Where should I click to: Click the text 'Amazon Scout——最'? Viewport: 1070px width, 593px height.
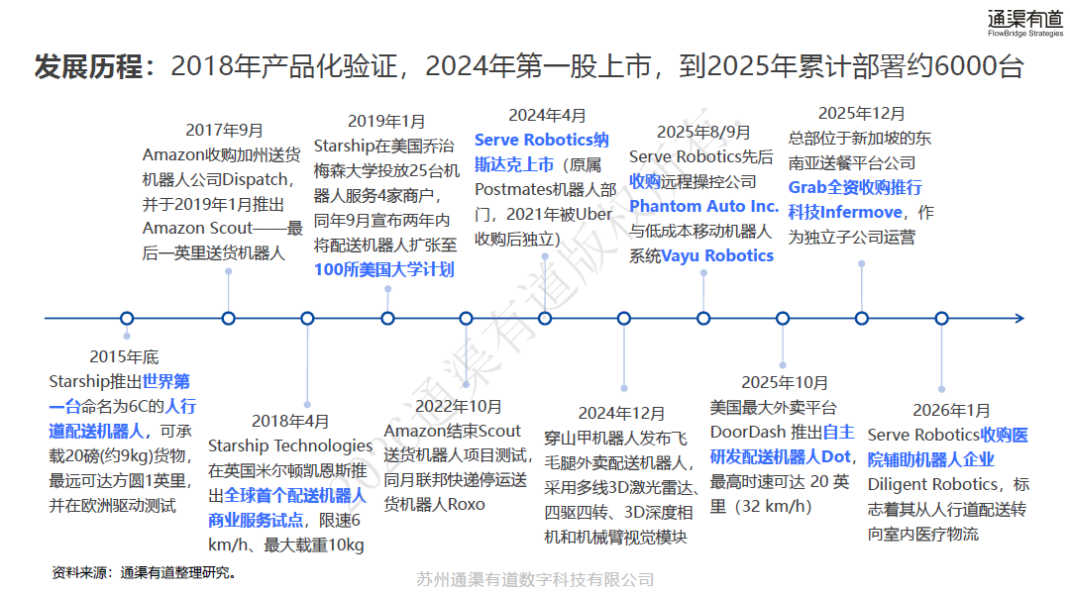click(x=223, y=228)
